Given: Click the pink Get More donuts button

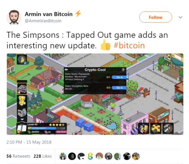Looking at the screenshot, I should point(61,132).
